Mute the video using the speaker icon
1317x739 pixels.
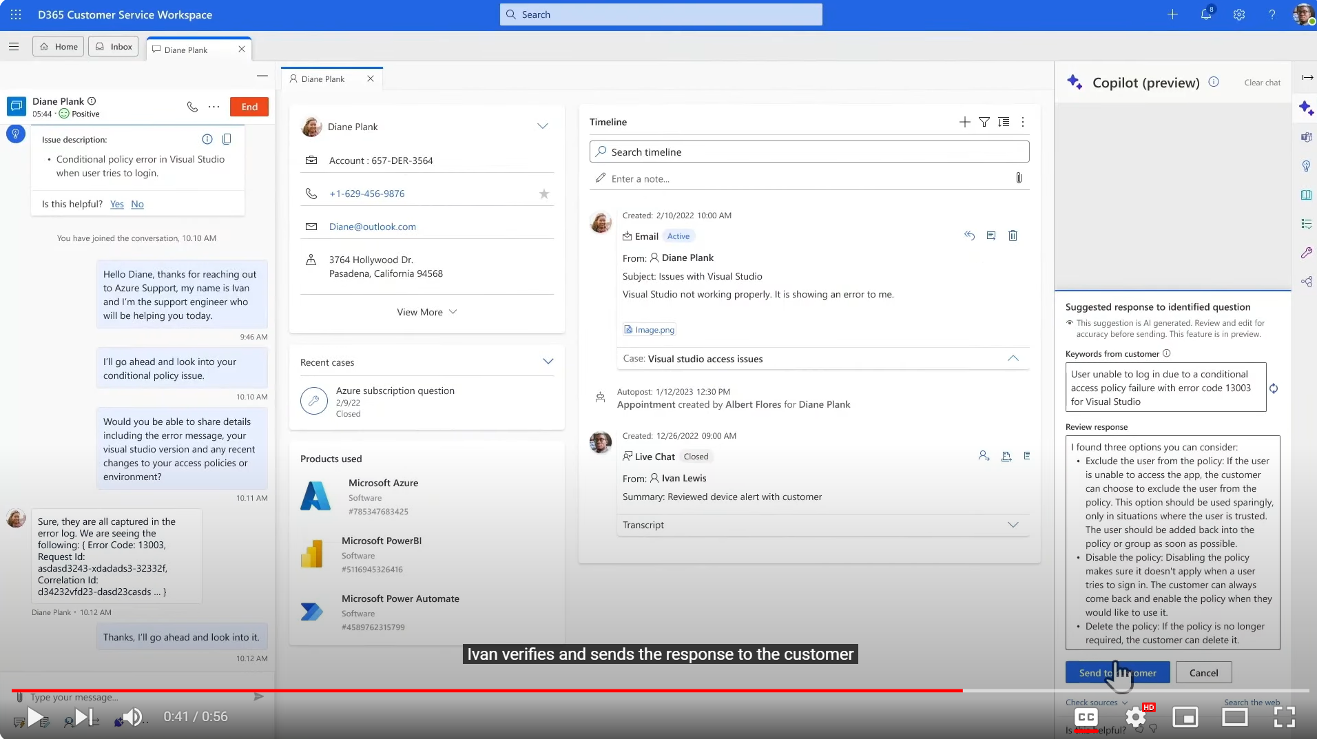tap(131, 717)
